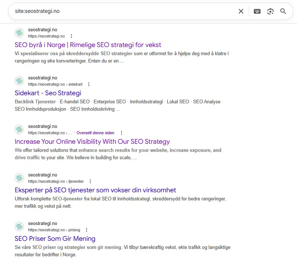Open more options for the prising result

(x=86, y=230)
